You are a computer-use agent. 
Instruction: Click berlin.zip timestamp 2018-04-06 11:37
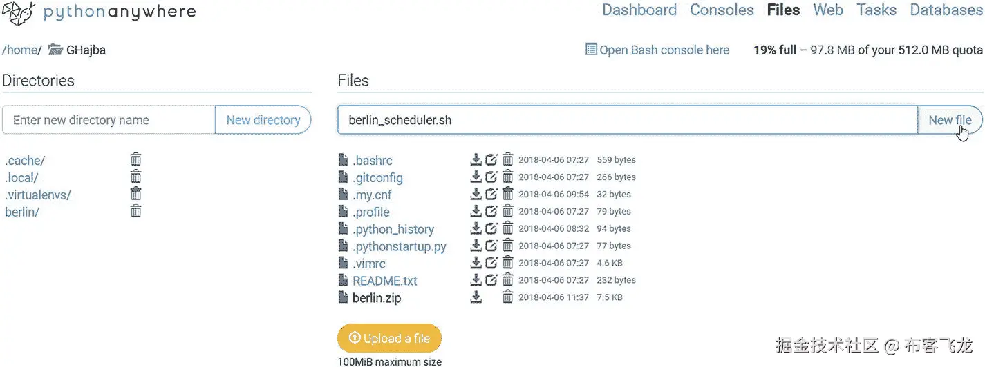coord(554,297)
